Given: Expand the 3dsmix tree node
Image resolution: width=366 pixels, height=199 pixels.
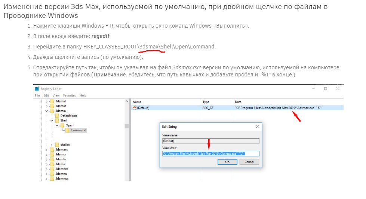Looking at the screenshot, I should (x=46, y=164).
